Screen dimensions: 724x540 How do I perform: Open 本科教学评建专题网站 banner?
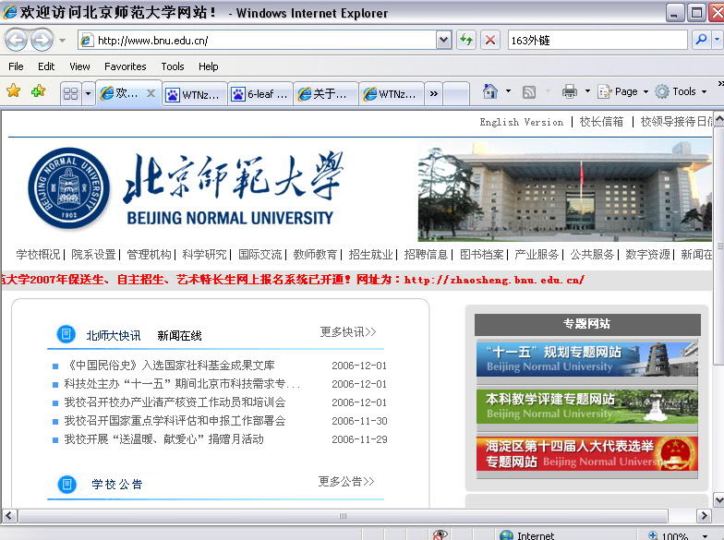pyautogui.click(x=587, y=406)
